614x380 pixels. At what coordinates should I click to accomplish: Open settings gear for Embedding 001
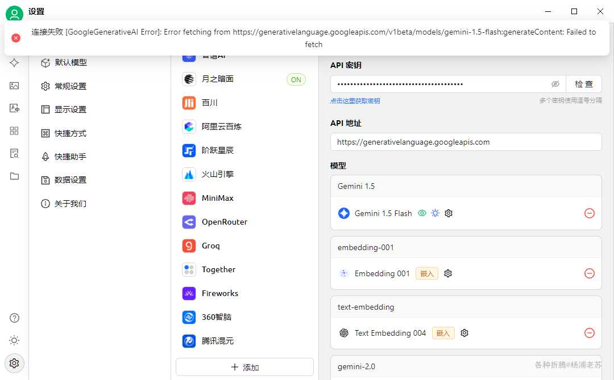(448, 273)
